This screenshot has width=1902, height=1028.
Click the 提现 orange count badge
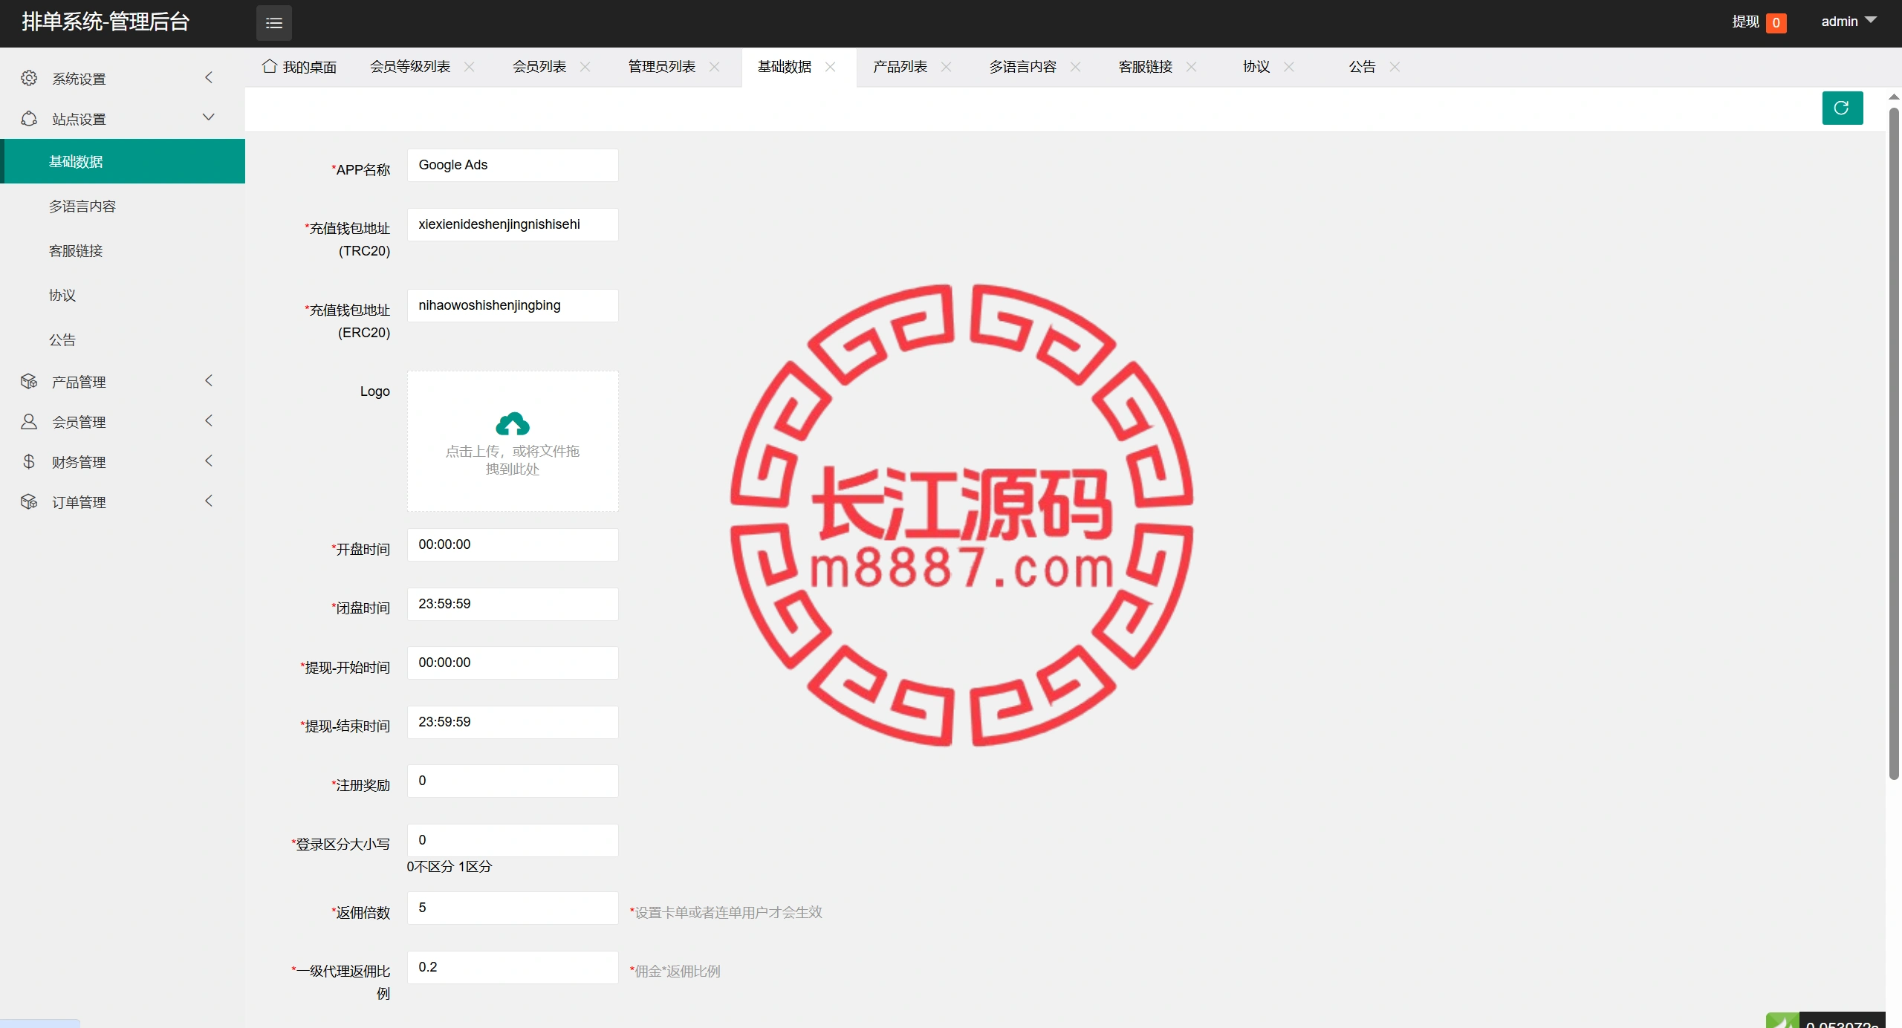pos(1776,23)
